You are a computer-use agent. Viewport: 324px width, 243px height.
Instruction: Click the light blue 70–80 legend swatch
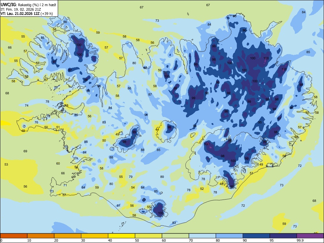coord(202,236)
